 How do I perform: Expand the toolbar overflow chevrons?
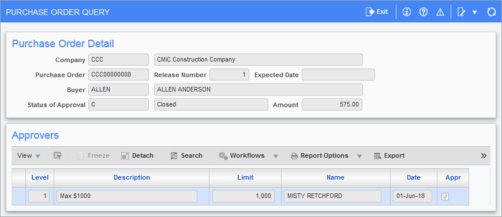pyautogui.click(x=484, y=155)
